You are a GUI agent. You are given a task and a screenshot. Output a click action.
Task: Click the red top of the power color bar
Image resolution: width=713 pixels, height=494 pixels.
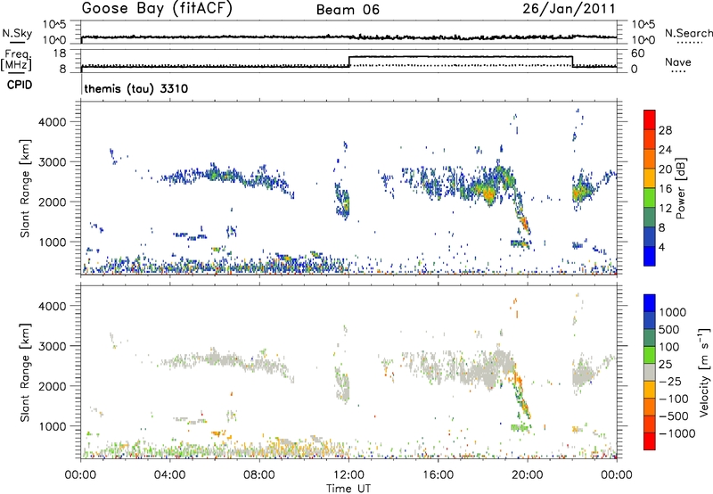click(650, 119)
